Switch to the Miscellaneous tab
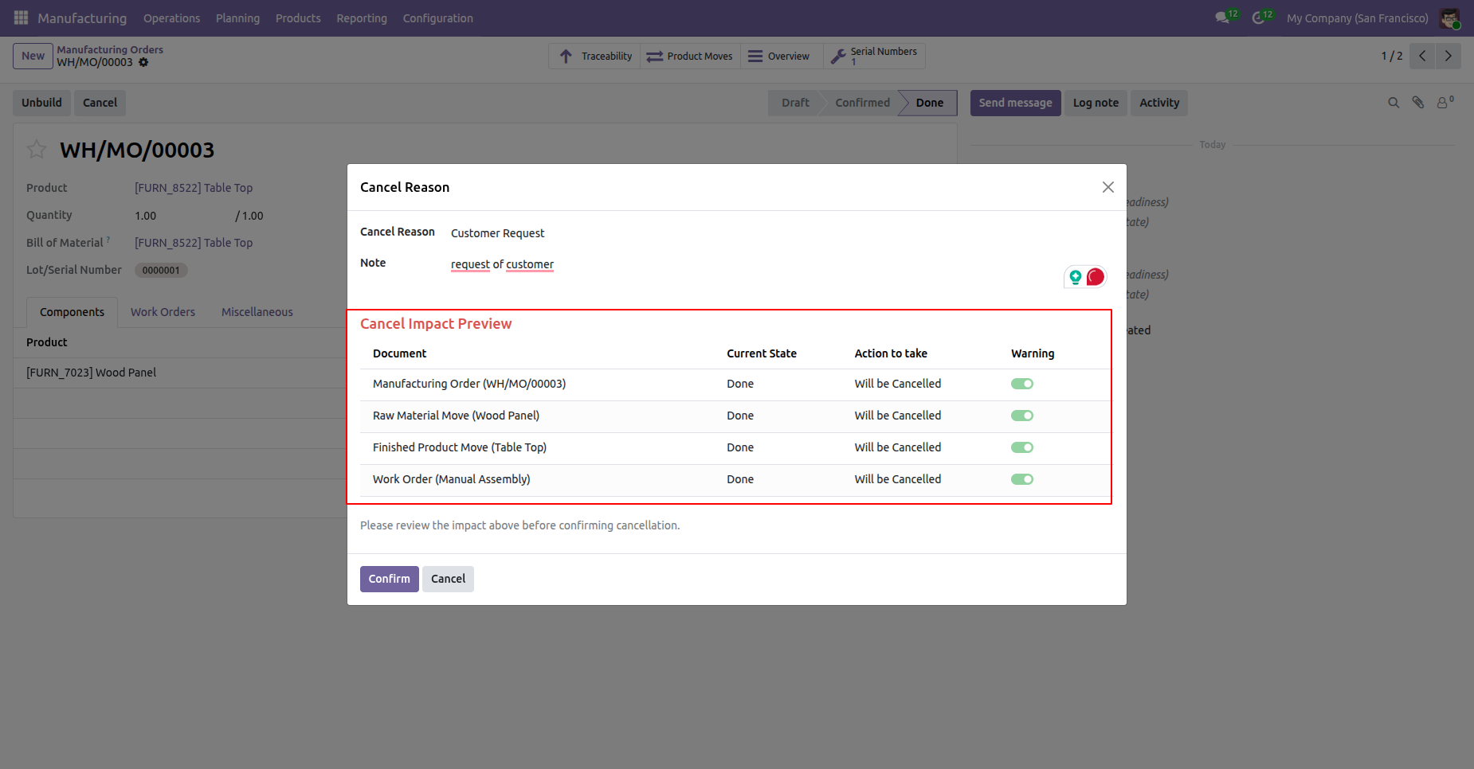 (257, 312)
